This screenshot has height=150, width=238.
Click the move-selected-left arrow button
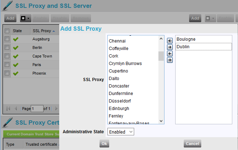(170, 54)
